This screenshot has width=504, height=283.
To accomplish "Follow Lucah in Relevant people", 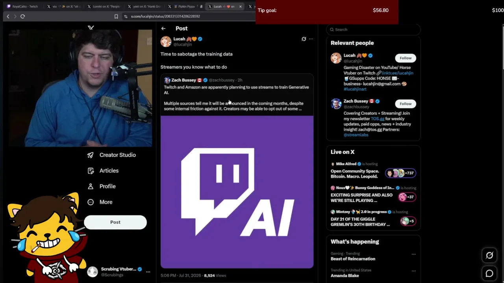I will [x=406, y=58].
